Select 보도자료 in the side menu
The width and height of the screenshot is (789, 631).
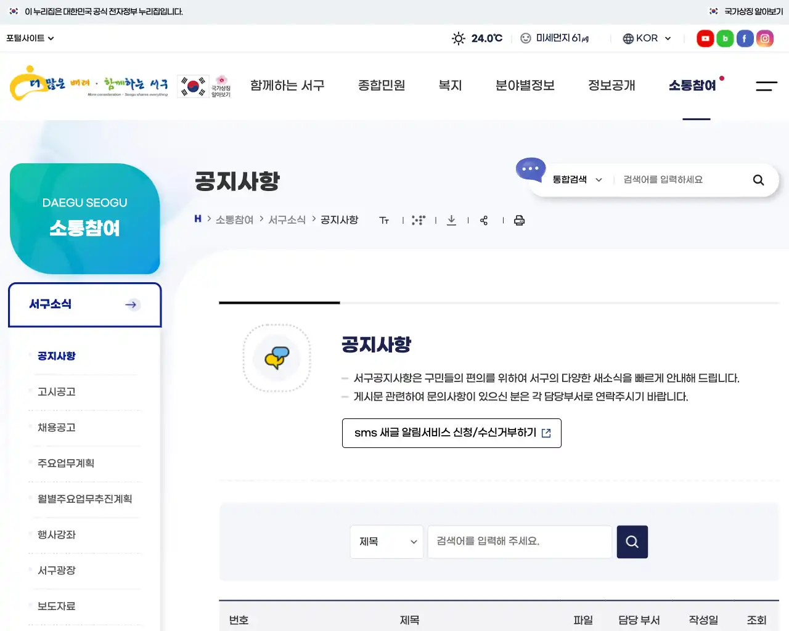(57, 606)
